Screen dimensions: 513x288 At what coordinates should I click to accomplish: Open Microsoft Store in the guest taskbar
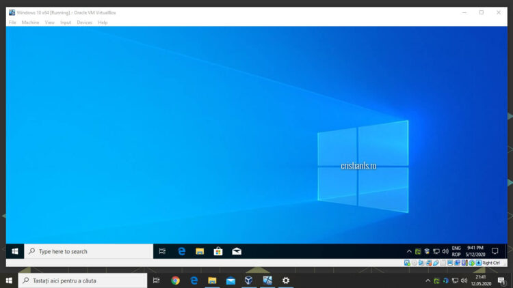tap(218, 251)
